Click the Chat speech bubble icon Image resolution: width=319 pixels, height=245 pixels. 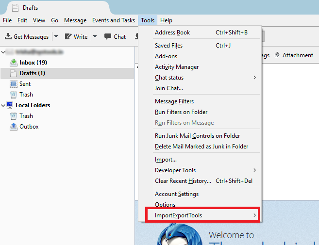click(x=108, y=36)
